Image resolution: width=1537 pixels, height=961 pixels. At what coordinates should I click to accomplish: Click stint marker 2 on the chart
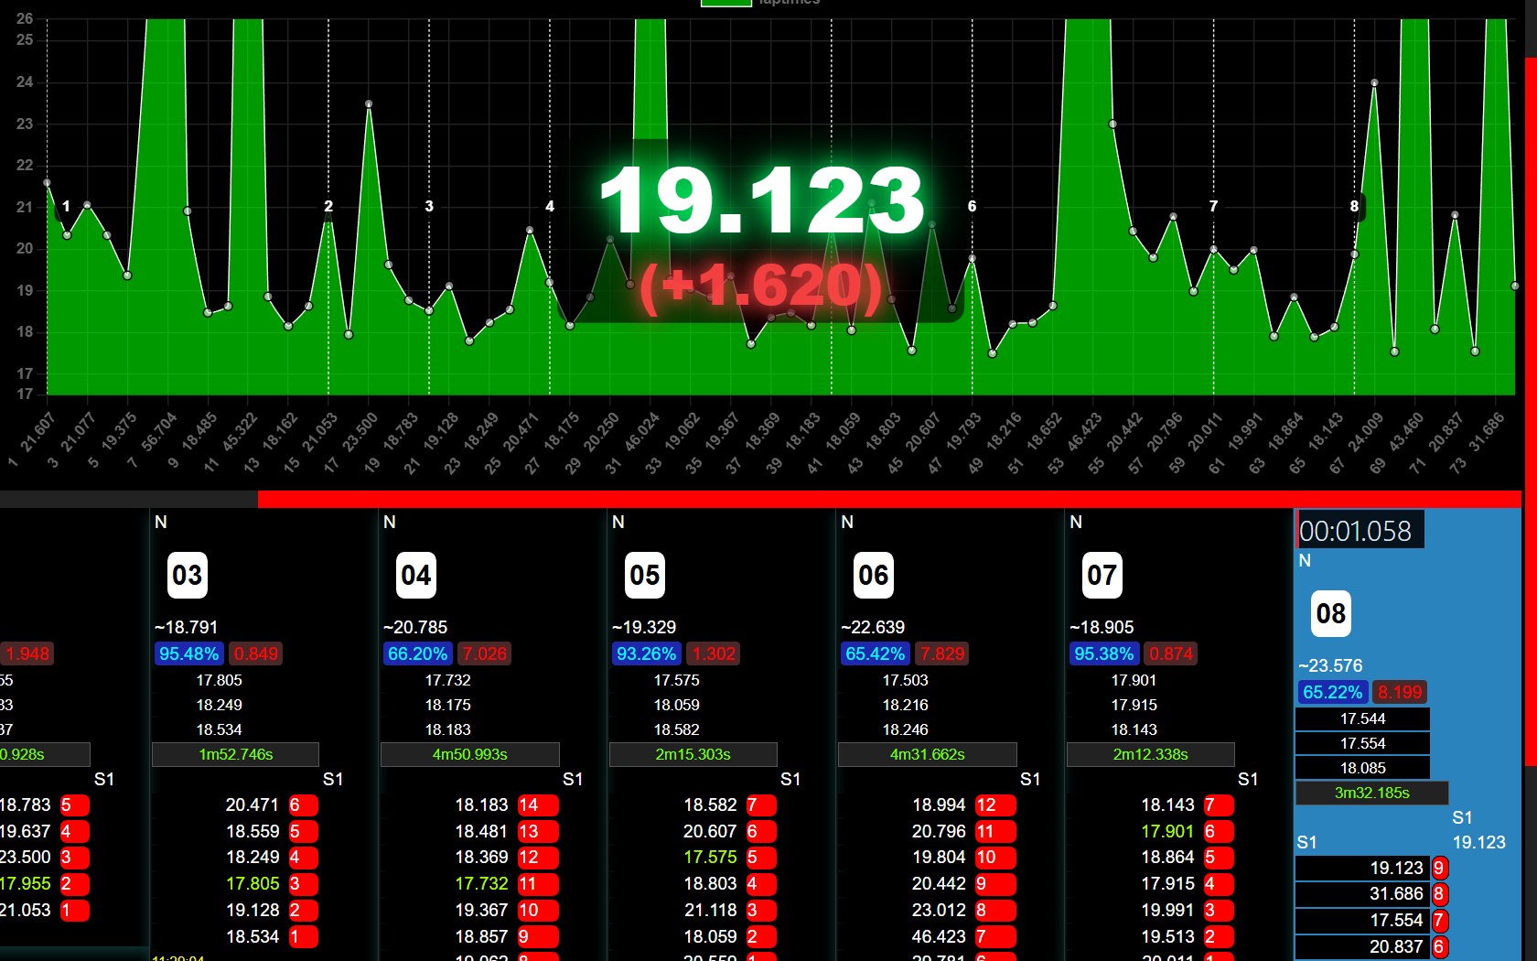click(x=328, y=207)
